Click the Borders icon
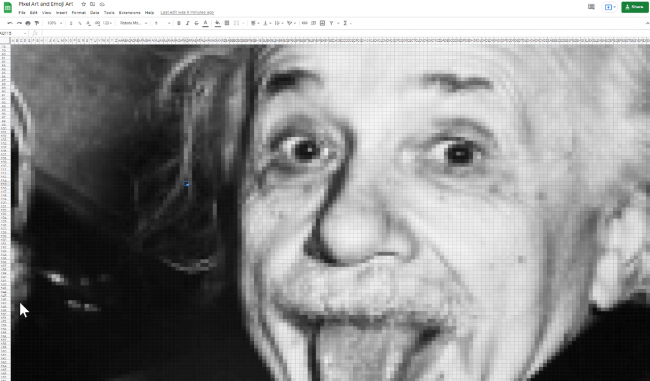 click(227, 23)
